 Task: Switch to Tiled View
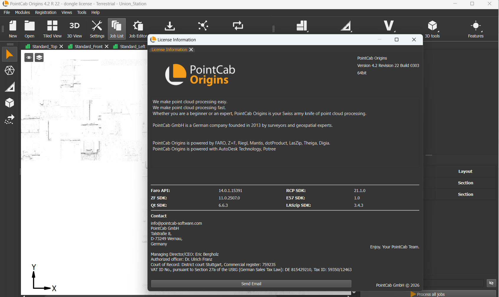[52, 29]
